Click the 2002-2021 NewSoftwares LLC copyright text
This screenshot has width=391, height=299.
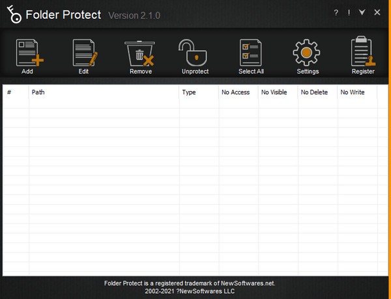click(190, 291)
